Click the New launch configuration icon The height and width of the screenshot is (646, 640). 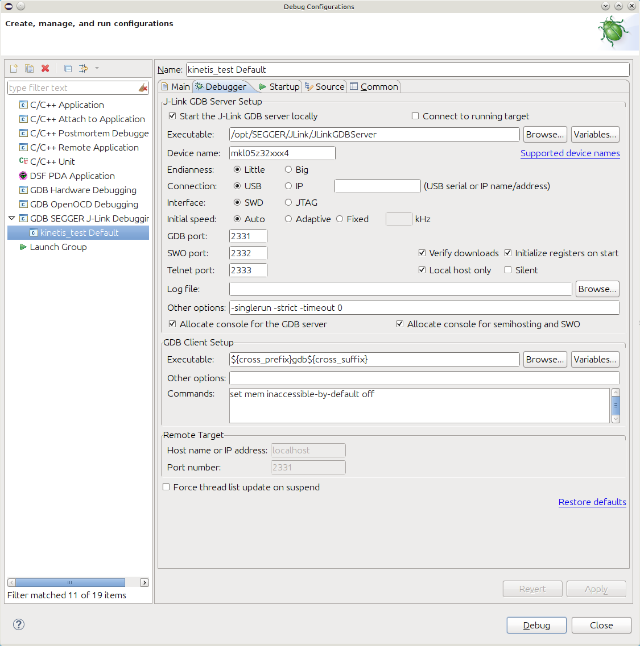[x=14, y=68]
